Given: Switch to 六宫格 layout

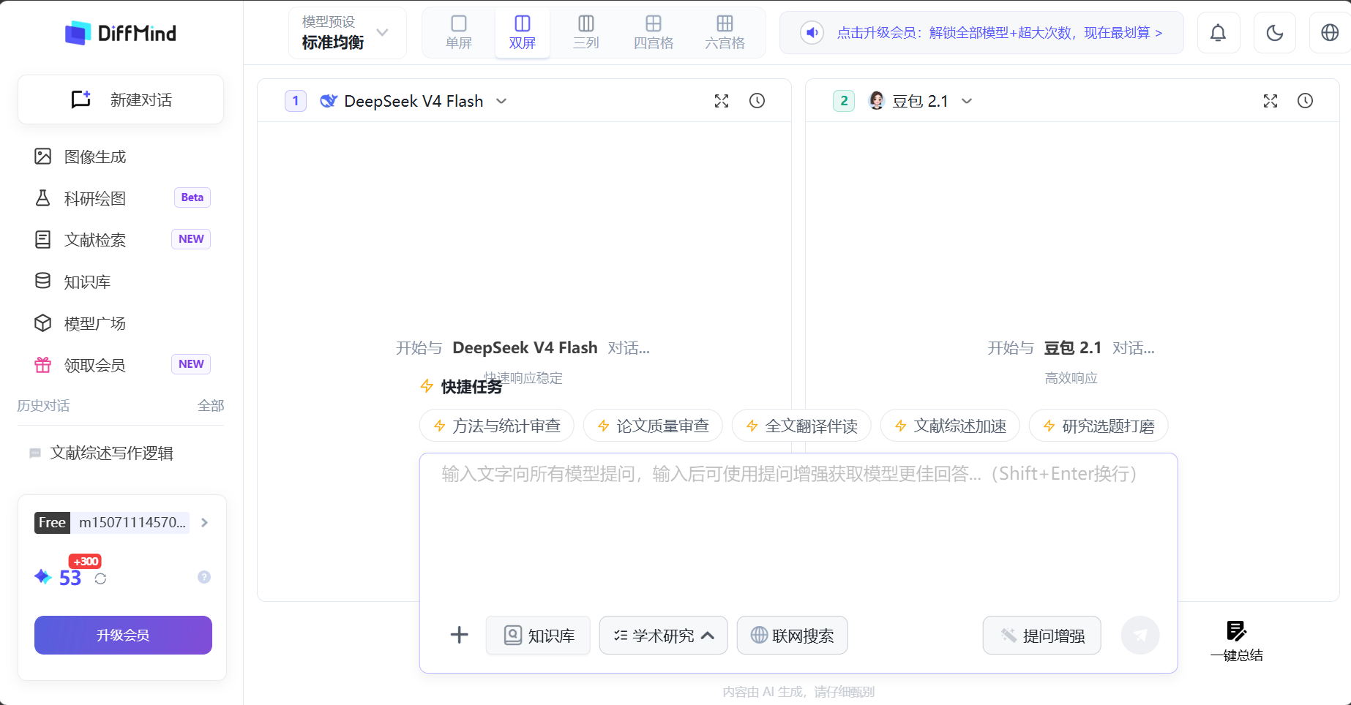Looking at the screenshot, I should pyautogui.click(x=725, y=33).
